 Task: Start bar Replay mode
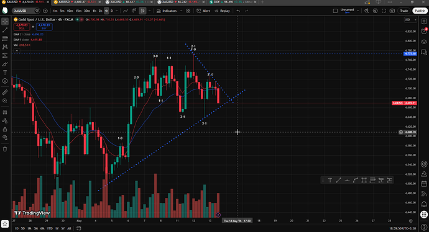pos(222,11)
